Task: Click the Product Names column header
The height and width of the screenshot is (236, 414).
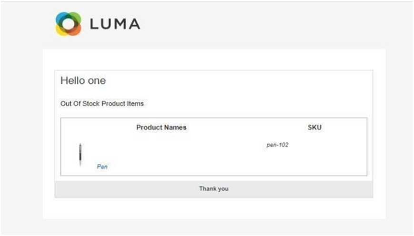Action: 162,128
